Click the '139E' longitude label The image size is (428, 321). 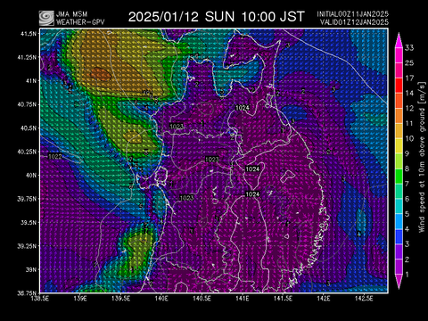(x=80, y=298)
